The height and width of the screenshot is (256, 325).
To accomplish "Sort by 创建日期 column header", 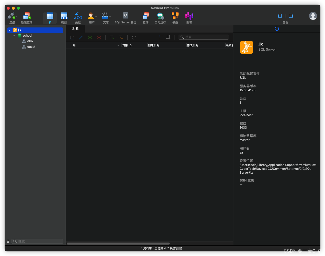I will [154, 45].
